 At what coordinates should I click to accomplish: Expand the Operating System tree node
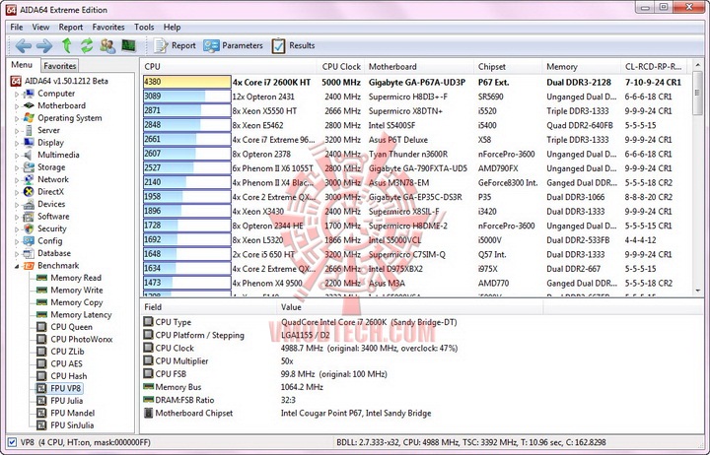[17, 118]
